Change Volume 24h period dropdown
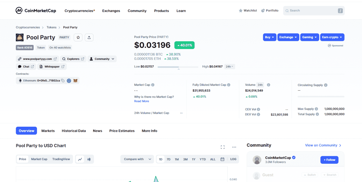Viewport: 362px width, 182px height. 260,85
